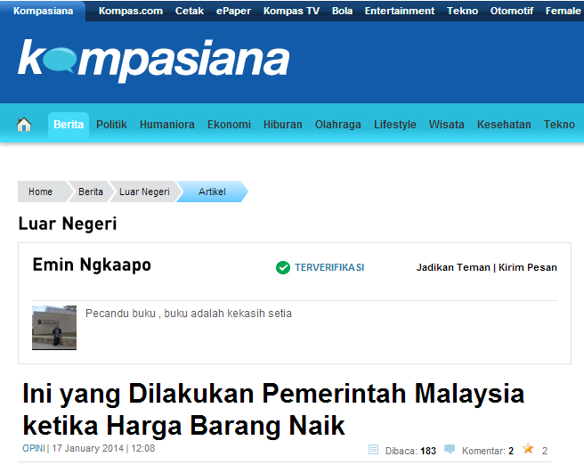The width and height of the screenshot is (584, 465).
Task: Click the Kompasiana logo
Action: 153,61
